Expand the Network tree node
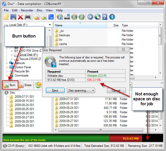166x151 pixels. [7, 63]
